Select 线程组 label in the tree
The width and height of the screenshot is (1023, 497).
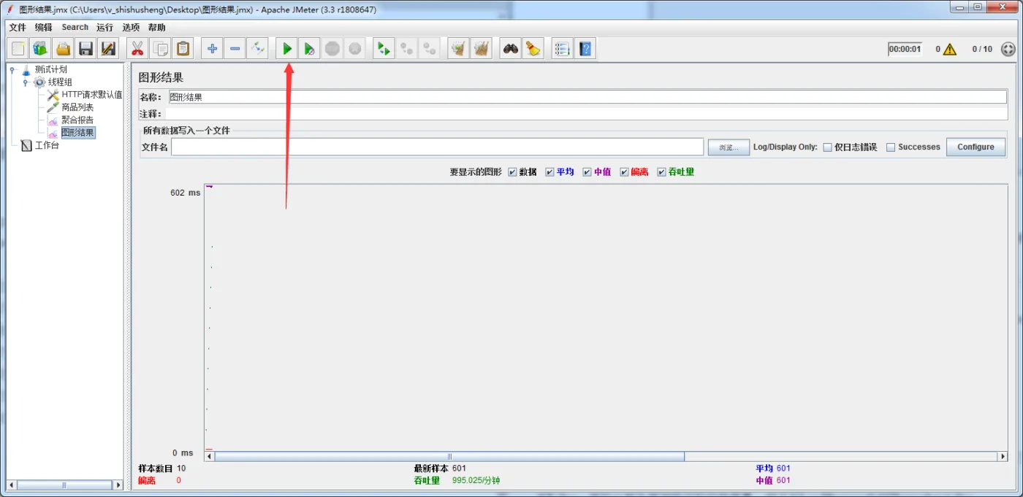click(x=60, y=82)
